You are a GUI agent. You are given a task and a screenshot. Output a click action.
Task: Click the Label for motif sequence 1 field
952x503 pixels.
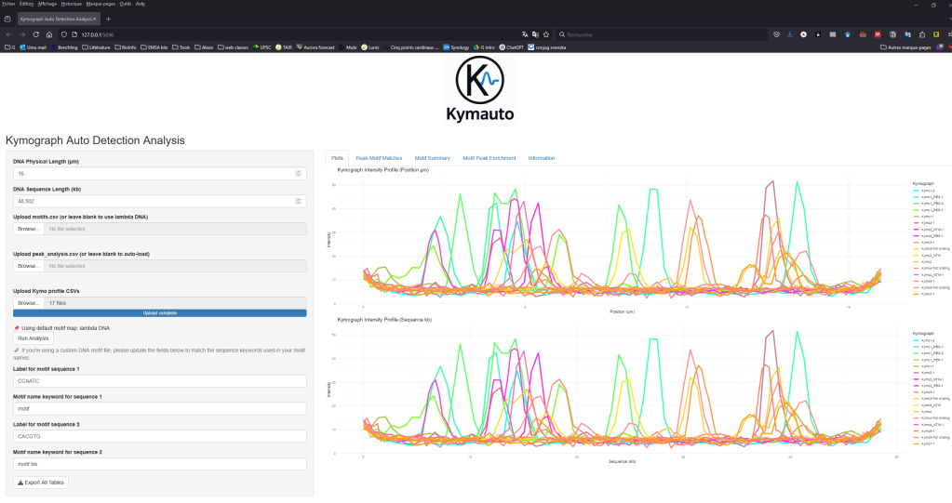pyautogui.click(x=159, y=380)
